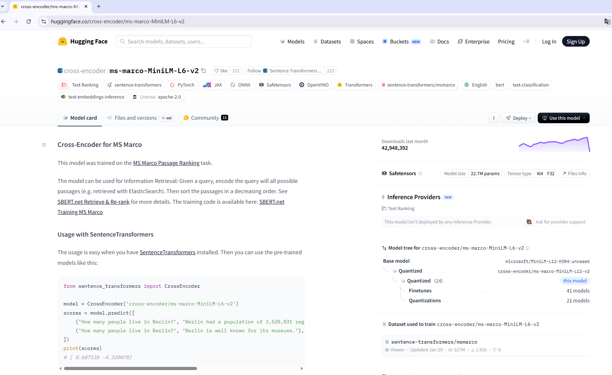Click the 231 likes count
This screenshot has height=375, width=612.
236,71
